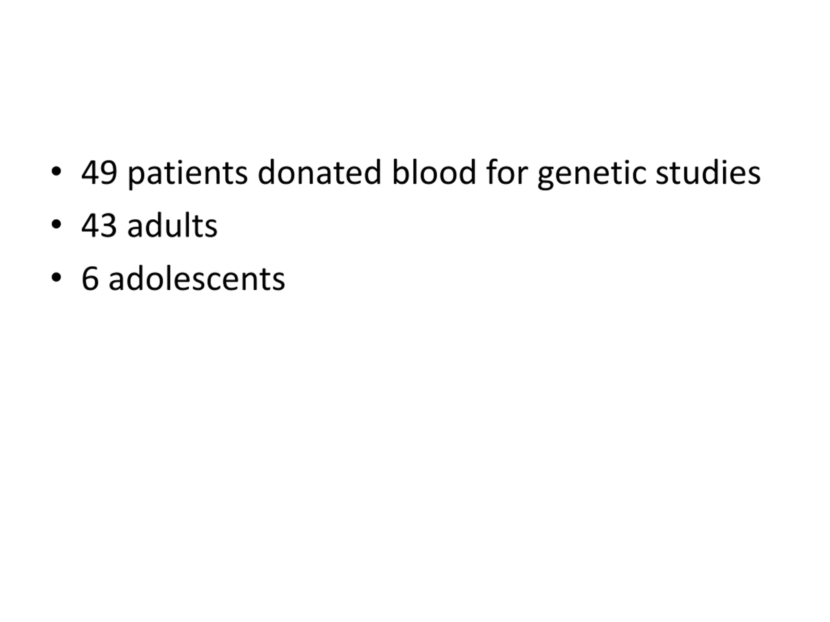Viewport: 830px width, 622px height.
Task: Click the word 'donated'
Action: 320,172
